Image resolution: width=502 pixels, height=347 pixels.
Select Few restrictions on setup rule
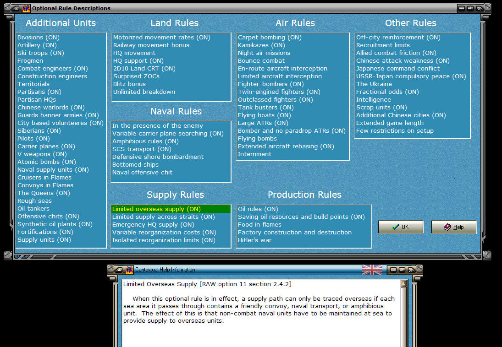[395, 131]
